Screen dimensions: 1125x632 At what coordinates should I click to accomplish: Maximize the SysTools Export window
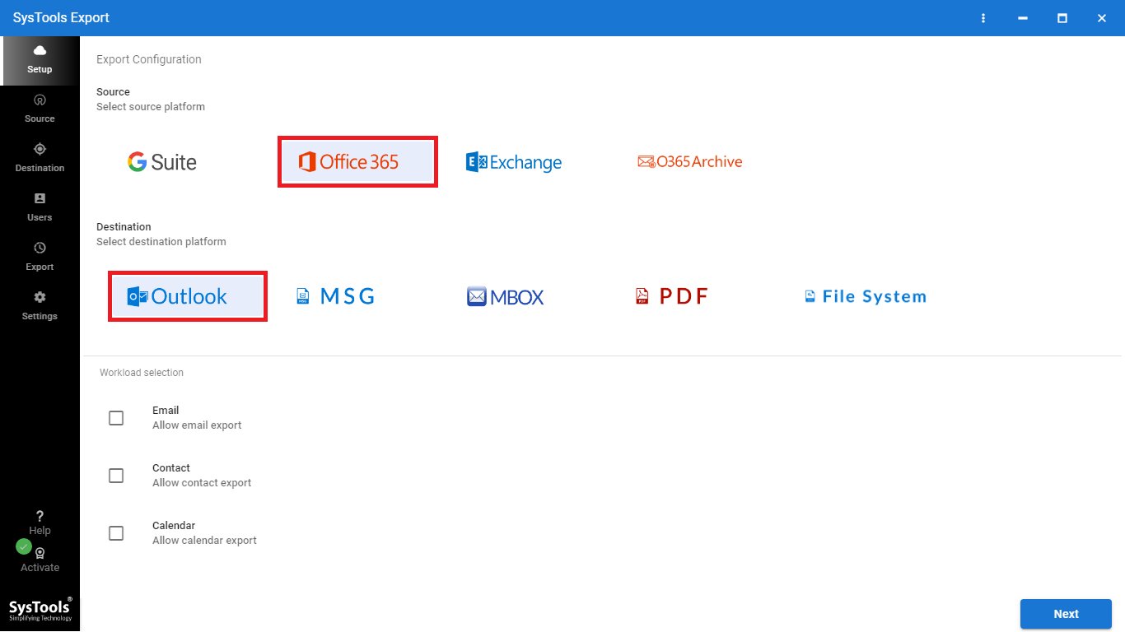1062,18
